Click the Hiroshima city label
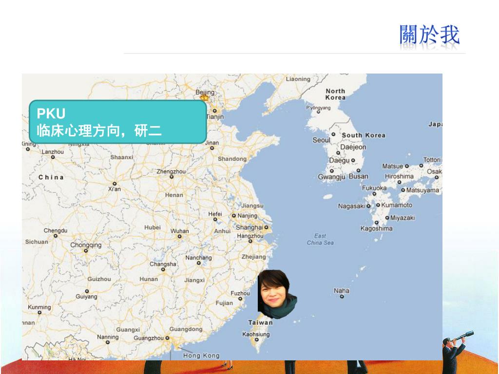 click(x=399, y=176)
